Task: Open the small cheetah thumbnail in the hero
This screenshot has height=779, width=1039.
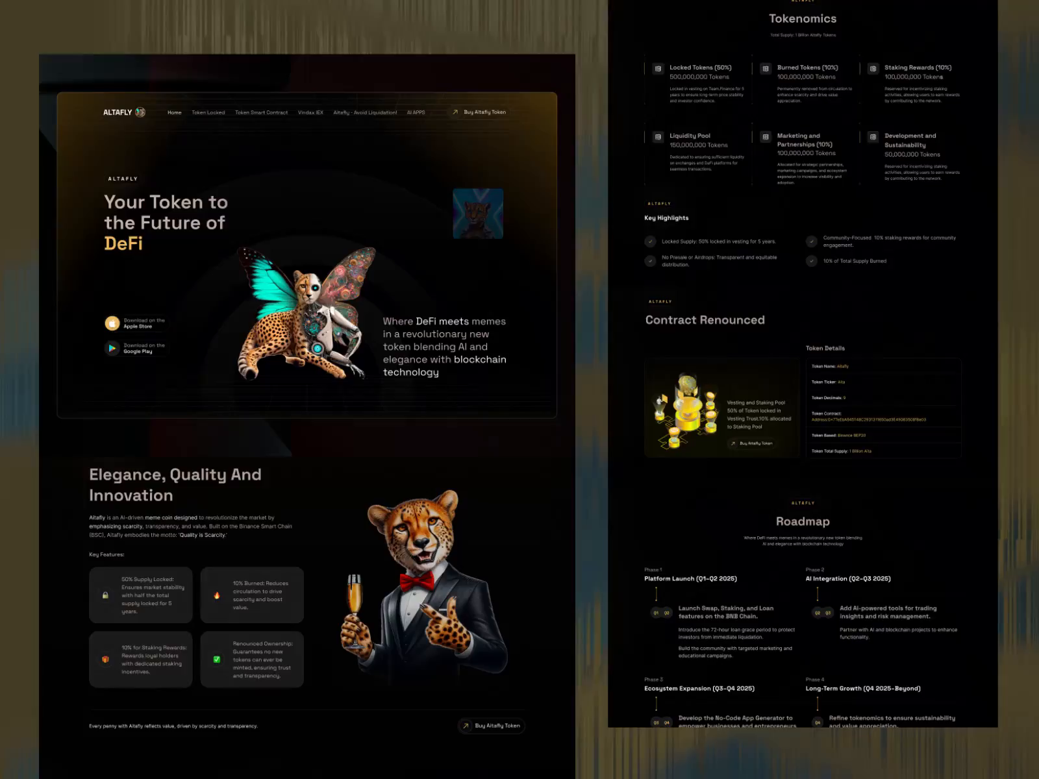Action: [x=478, y=214]
